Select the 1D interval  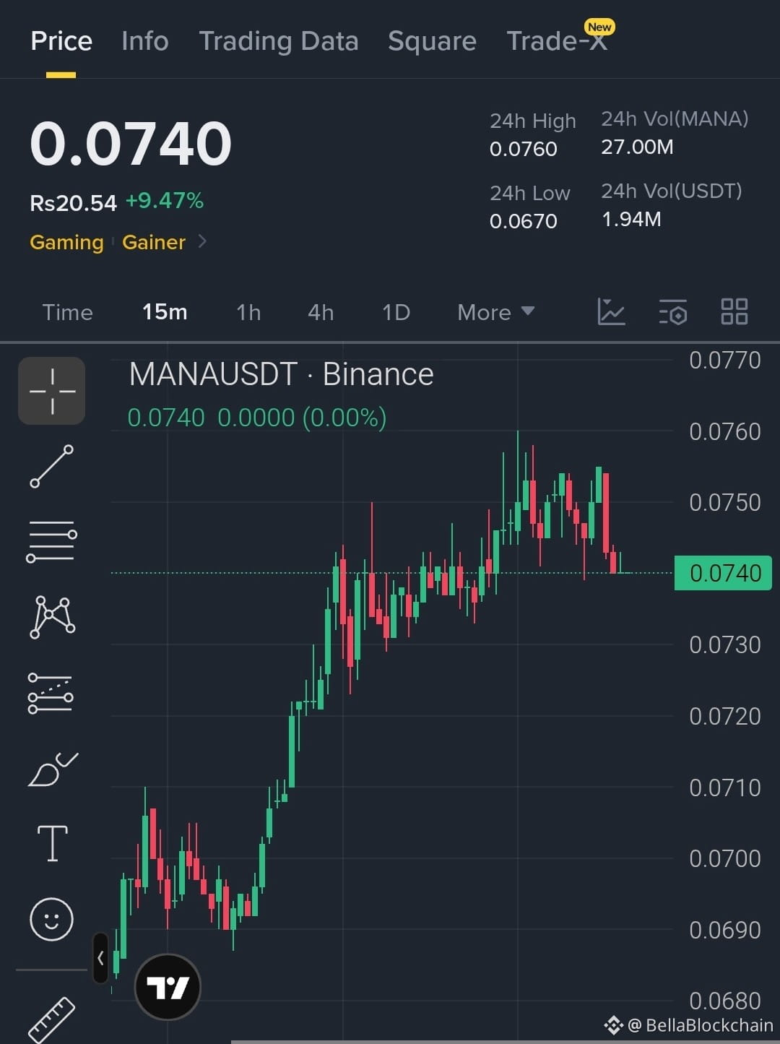(x=396, y=312)
